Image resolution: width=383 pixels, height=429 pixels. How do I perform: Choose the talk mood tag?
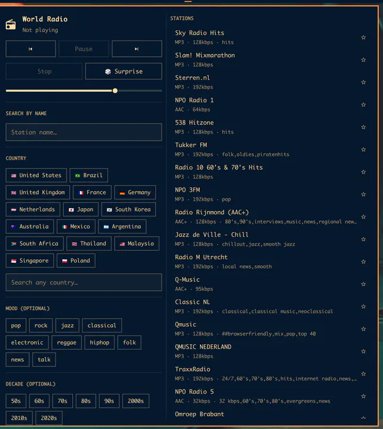click(x=44, y=359)
